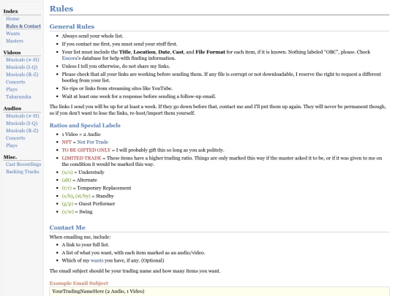This screenshot has height=296, width=395.
Task: Open the Wants sidebar link
Action: 13,34
